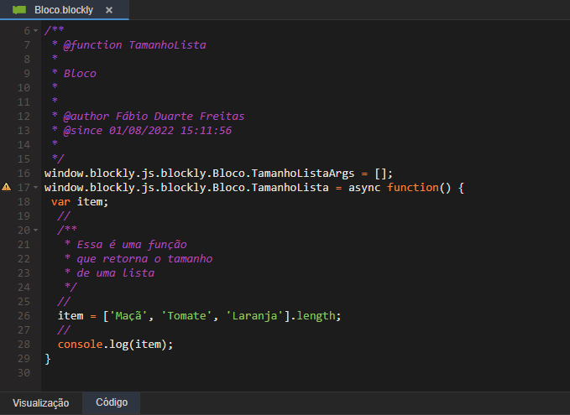Screen dimensions: 570x415
Task: Click the string 'Maçã' on line 26
Action: (128, 316)
